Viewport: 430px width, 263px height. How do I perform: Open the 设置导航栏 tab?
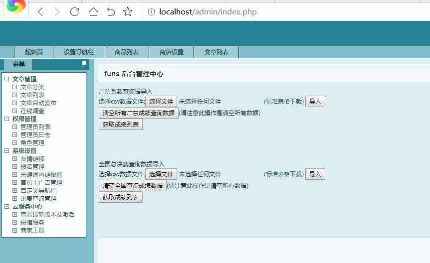click(79, 52)
